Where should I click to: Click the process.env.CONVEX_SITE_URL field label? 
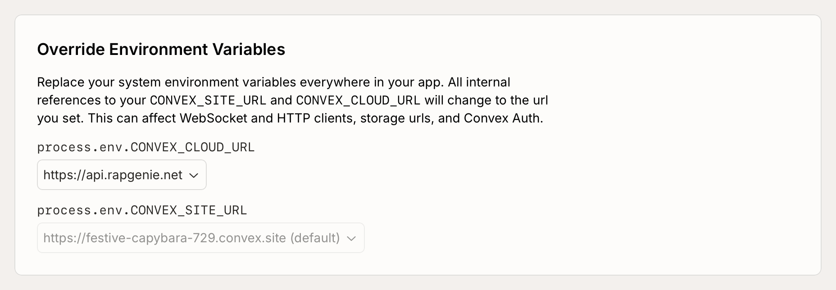[142, 210]
